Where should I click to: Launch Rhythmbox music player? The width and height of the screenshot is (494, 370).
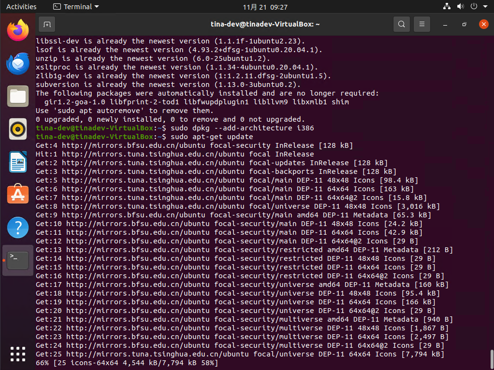coord(18,129)
